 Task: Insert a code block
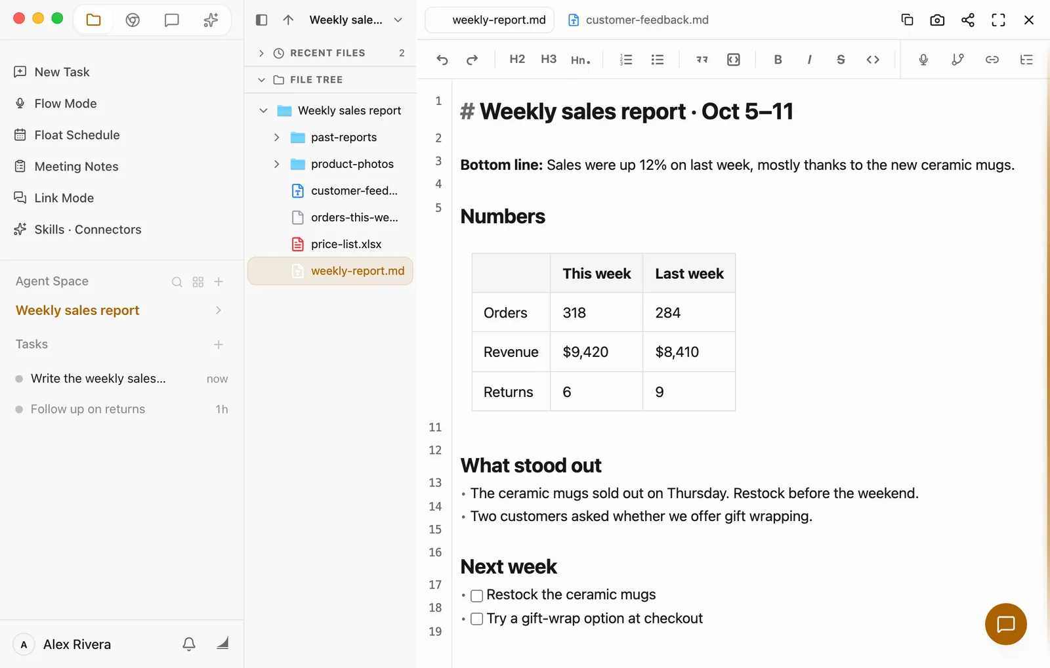tap(734, 60)
